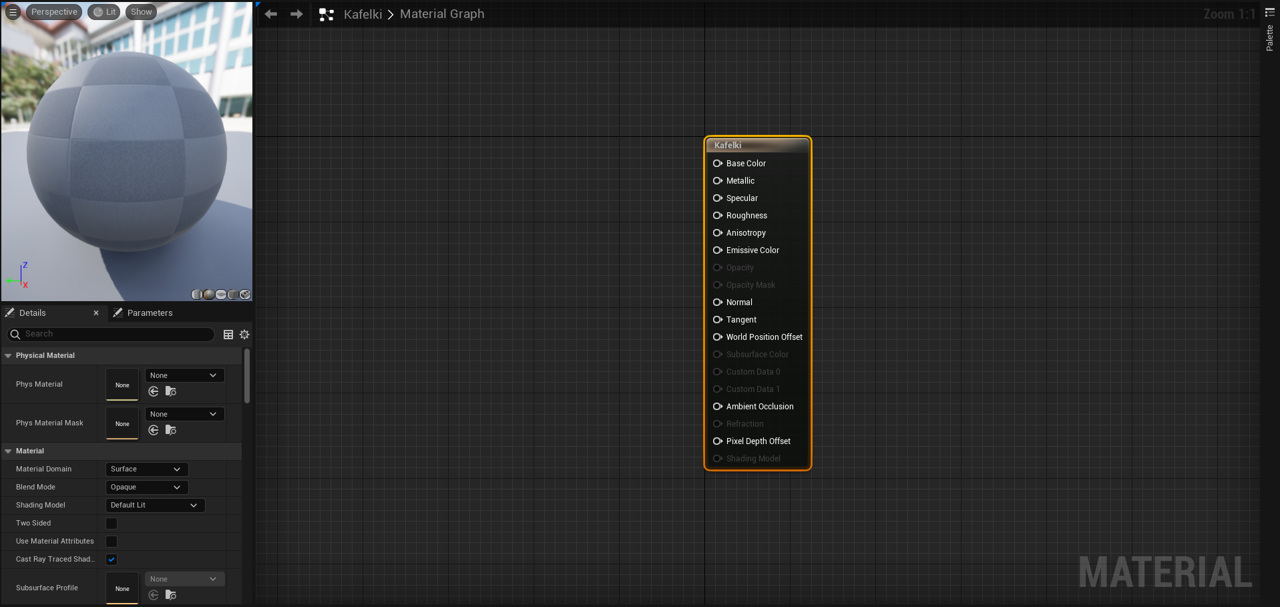Click the view options table icon next to search
The height and width of the screenshot is (607, 1280).
(228, 334)
